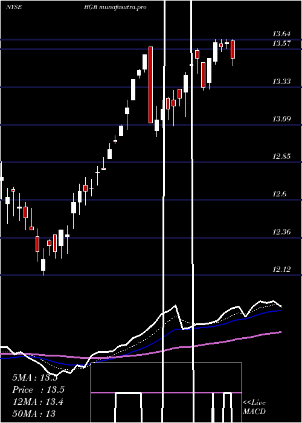Click the NYSE exchange label
Screen dimensions: 302x423
14,7
